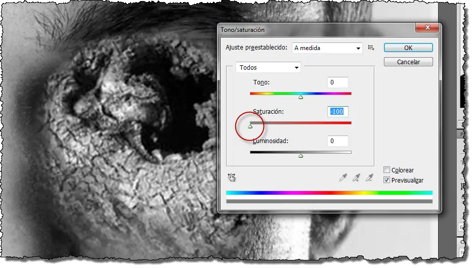
Task: Click the Tono/saturación title bar
Action: point(316,30)
